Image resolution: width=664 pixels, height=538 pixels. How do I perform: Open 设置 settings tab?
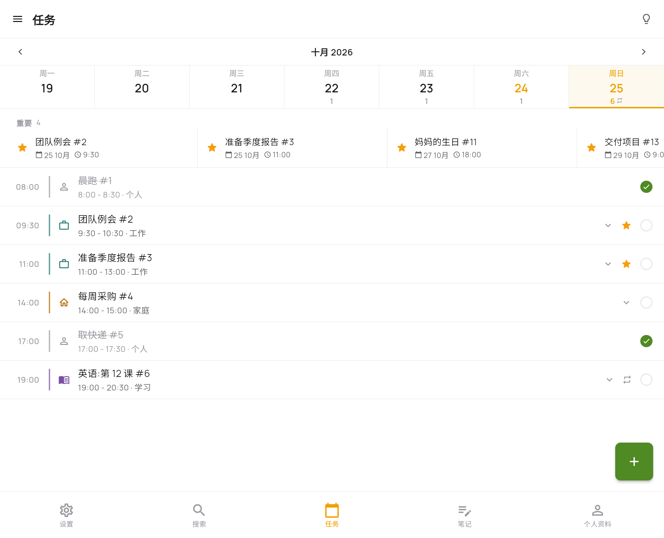(66, 515)
